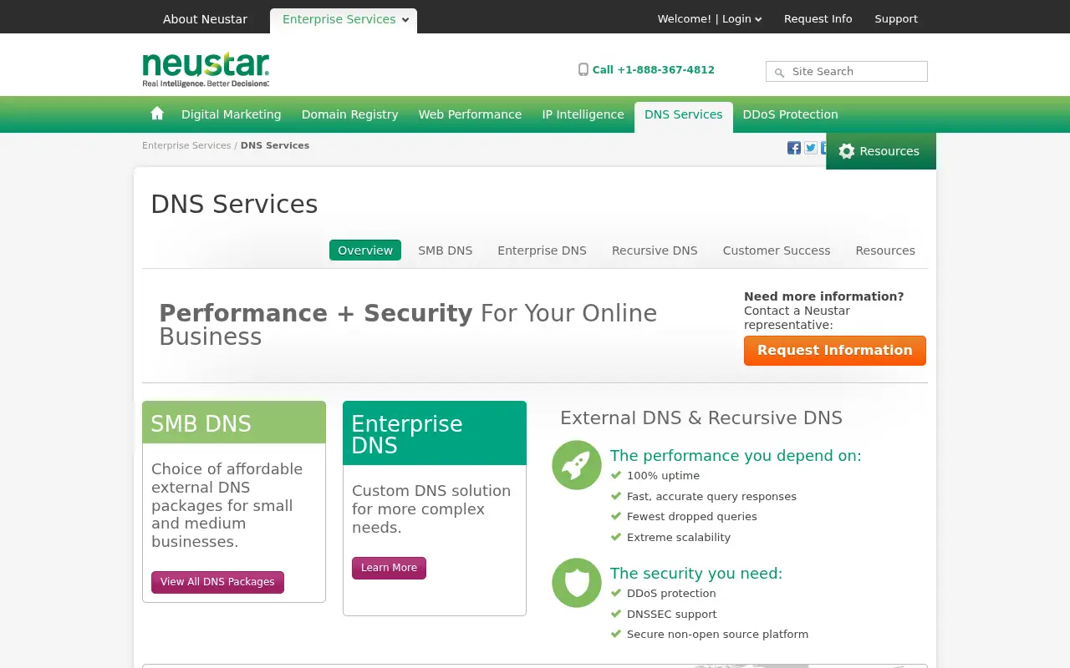Image resolution: width=1070 pixels, height=668 pixels.
Task: Open the Support link in top bar
Action: [x=896, y=19]
